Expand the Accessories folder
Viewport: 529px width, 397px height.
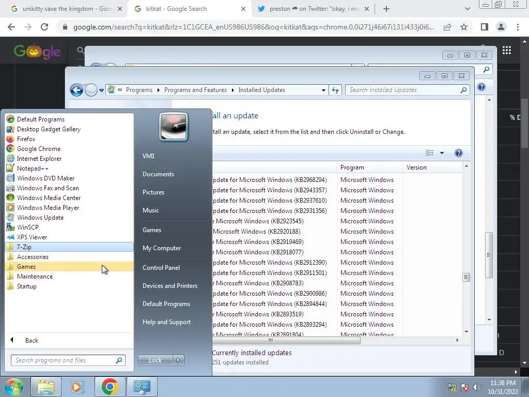69,256
